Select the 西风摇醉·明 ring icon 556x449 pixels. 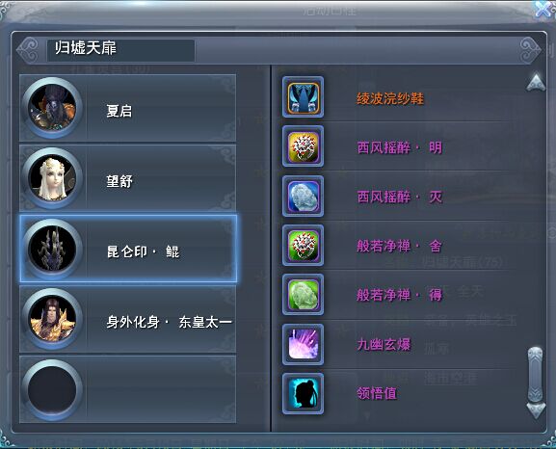(x=303, y=146)
